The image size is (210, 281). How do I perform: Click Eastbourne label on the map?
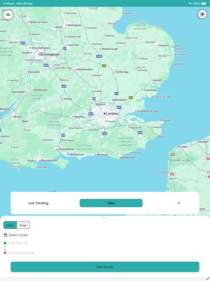(x=128, y=157)
